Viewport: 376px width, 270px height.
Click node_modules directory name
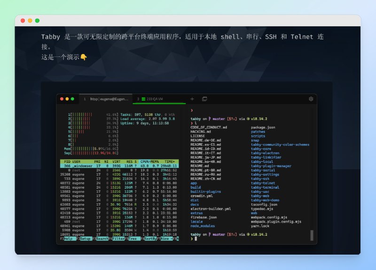(x=203, y=226)
